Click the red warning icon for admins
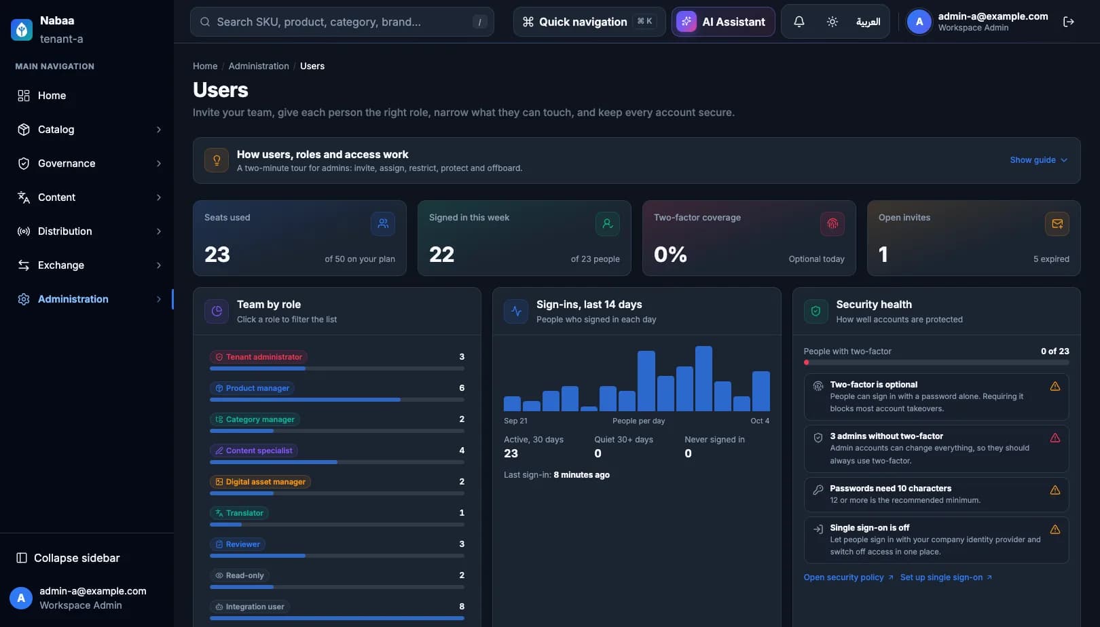 pos(1055,438)
